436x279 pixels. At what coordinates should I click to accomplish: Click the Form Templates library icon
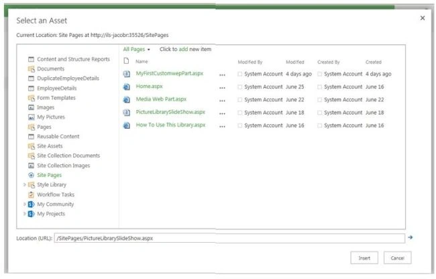(x=31, y=98)
